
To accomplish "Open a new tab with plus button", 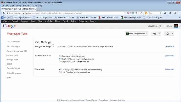I will 38,9.
